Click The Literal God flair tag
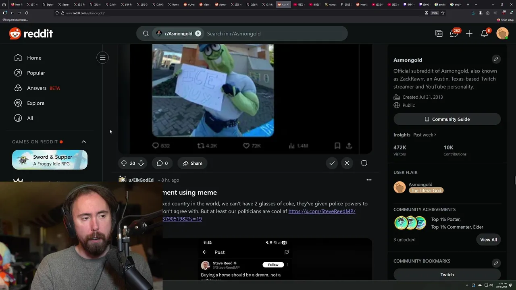The width and height of the screenshot is (516, 290). point(426,191)
